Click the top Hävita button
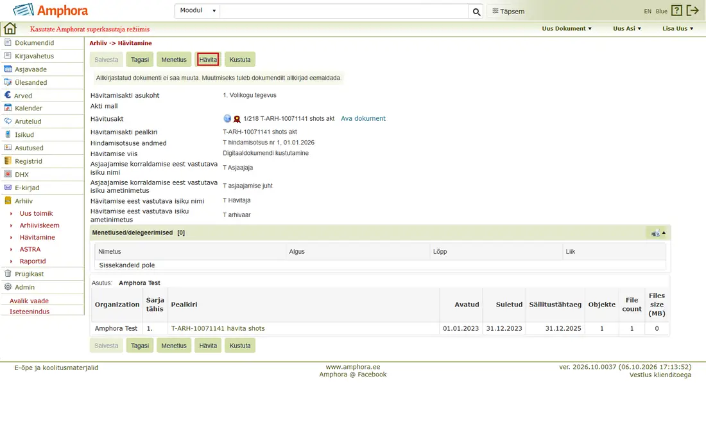The height and width of the screenshot is (442, 706). (208, 60)
